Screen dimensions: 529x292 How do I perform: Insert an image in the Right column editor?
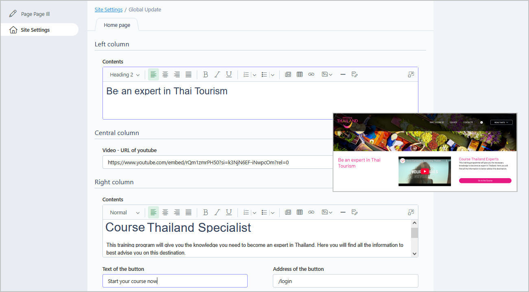(x=324, y=212)
